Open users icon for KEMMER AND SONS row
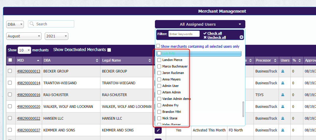Image resolution: width=316 pixels, height=140 pixels. click(x=282, y=130)
